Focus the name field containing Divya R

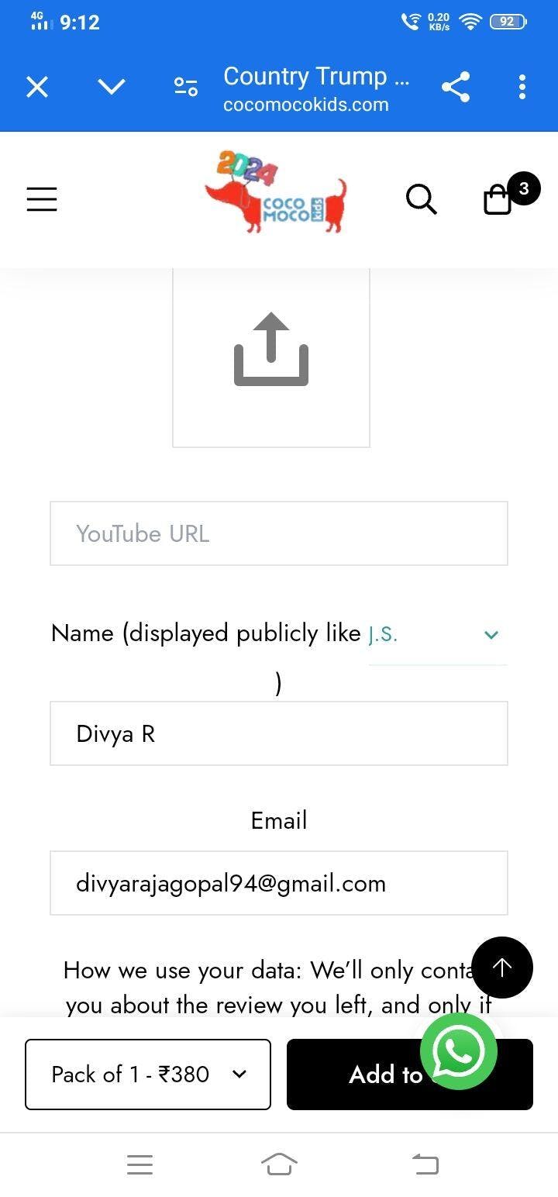tap(279, 733)
